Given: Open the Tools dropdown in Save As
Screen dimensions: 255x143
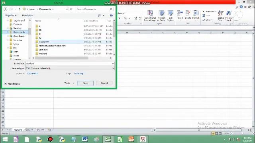Looking at the screenshot, I should pos(69,83).
